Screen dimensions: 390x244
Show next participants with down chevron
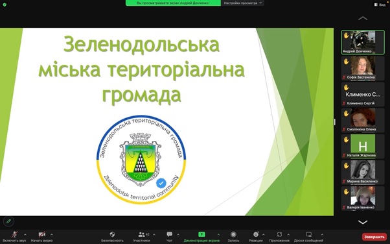coord(363,222)
